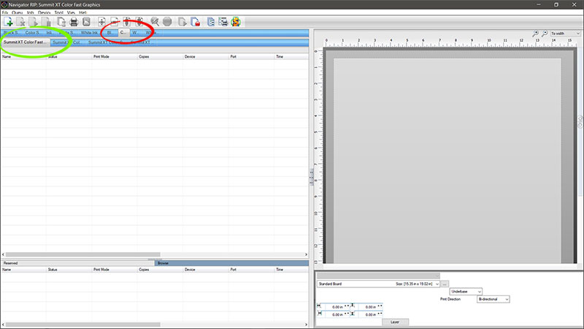
Task: Select the Bl... tab
Action: [x=110, y=33]
